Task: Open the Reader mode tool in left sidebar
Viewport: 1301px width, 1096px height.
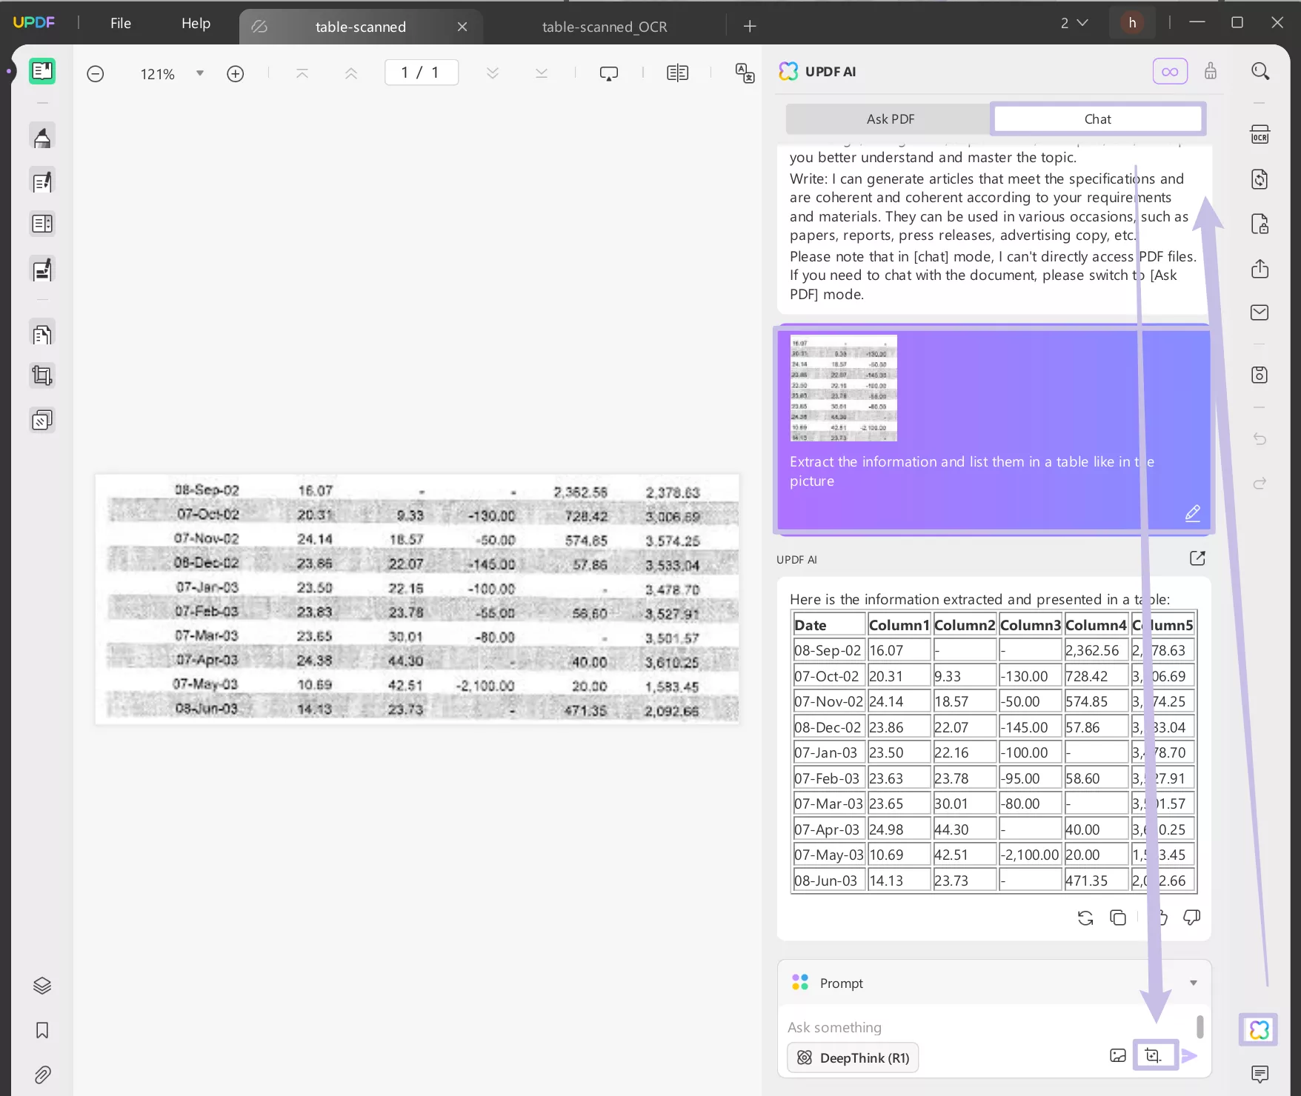Action: pos(42,71)
